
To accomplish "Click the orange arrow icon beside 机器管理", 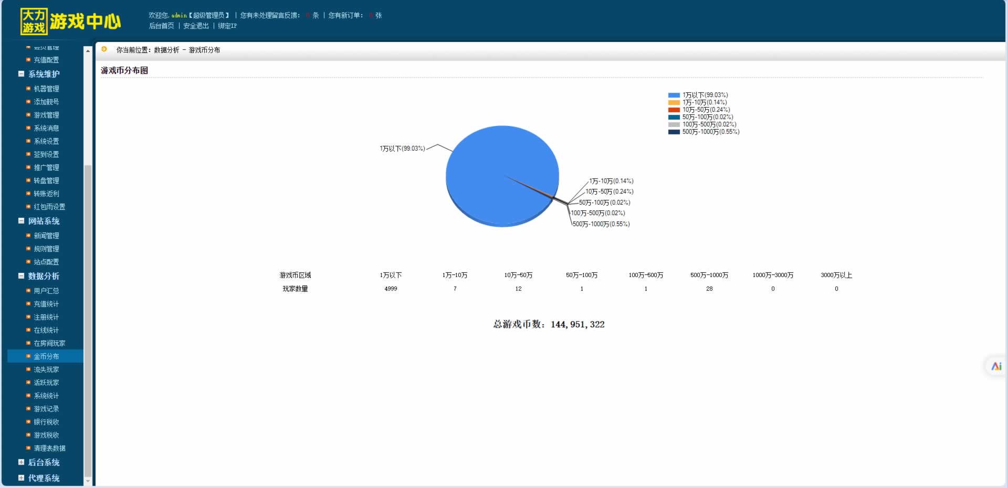I will click(x=28, y=89).
